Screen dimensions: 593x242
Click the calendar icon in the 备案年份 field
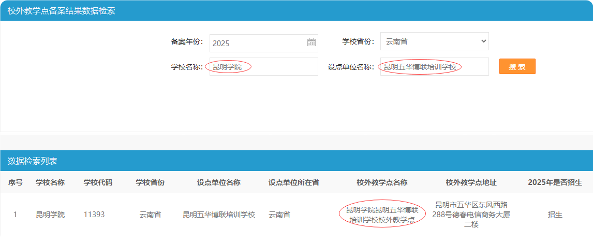(311, 43)
